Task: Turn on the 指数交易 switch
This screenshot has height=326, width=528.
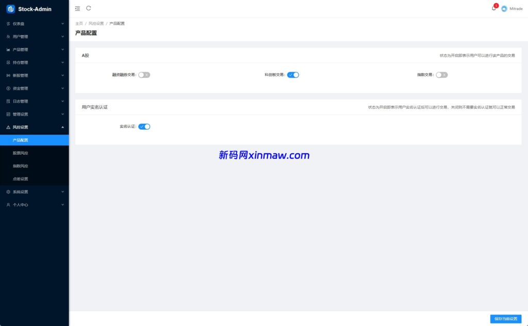Action: [x=441, y=75]
